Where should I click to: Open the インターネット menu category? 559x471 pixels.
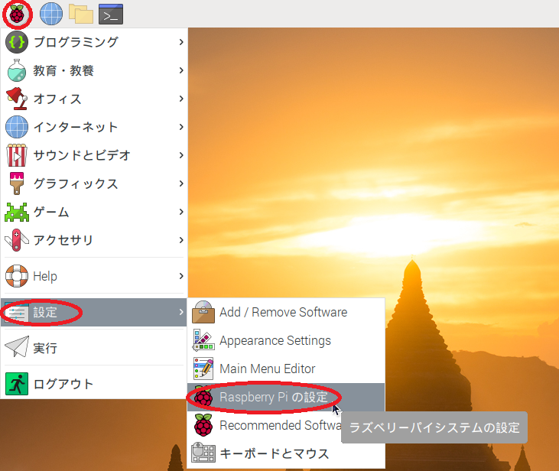[x=75, y=127]
